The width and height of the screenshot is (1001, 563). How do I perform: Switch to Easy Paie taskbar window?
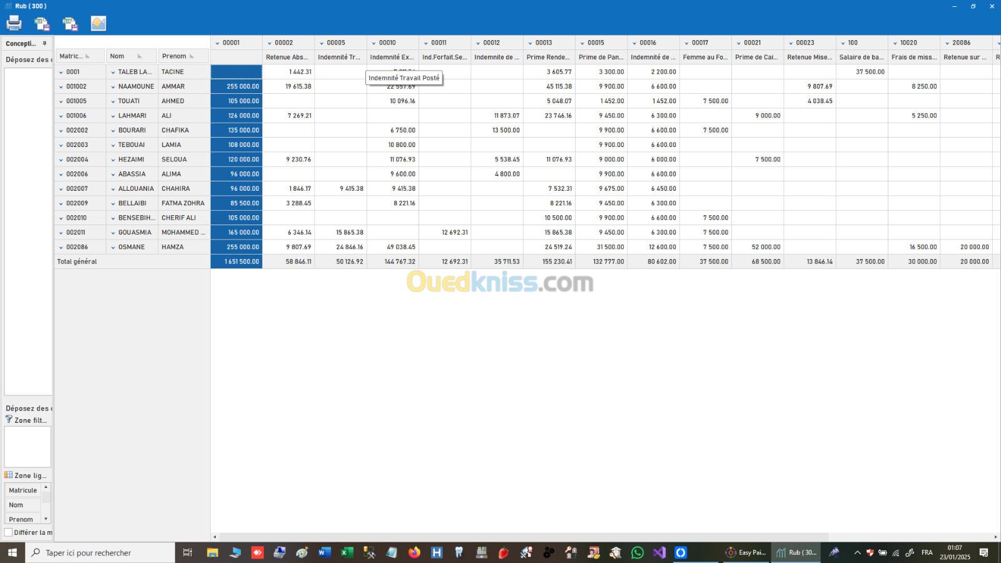click(745, 552)
